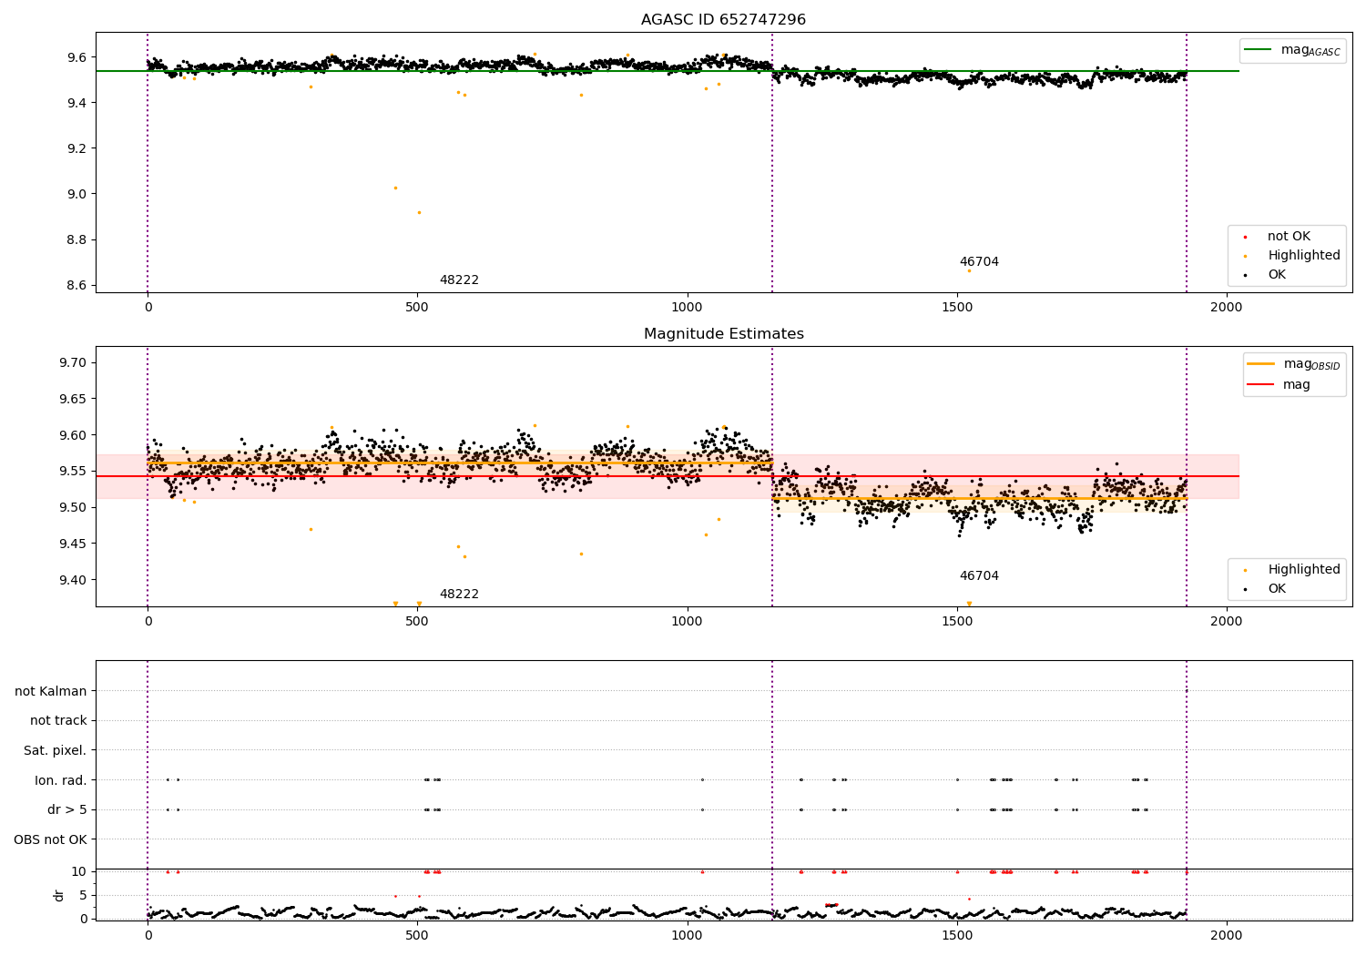The width and height of the screenshot is (1366, 956).
Task: Select the 'not OK' legend entry in top plot
Action: (1289, 237)
